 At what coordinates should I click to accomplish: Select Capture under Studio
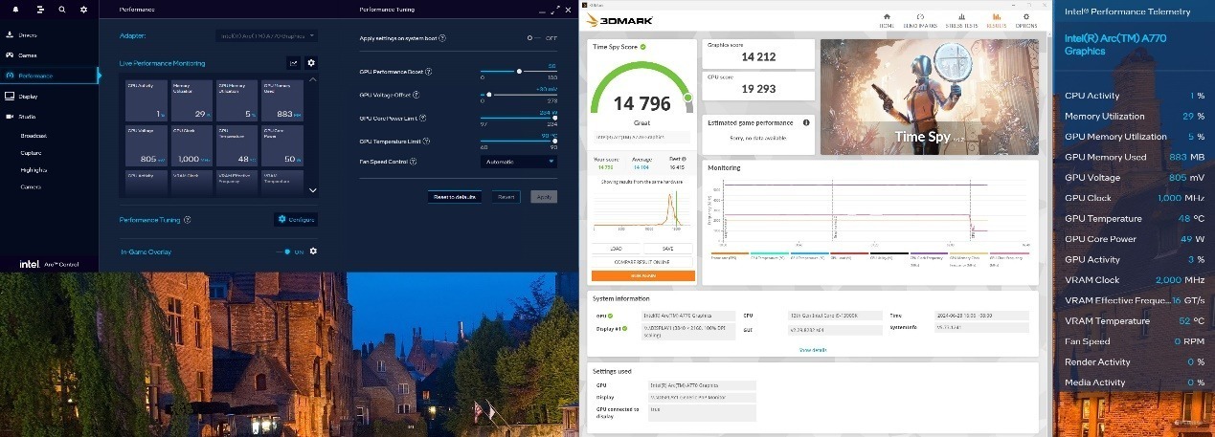(31, 152)
